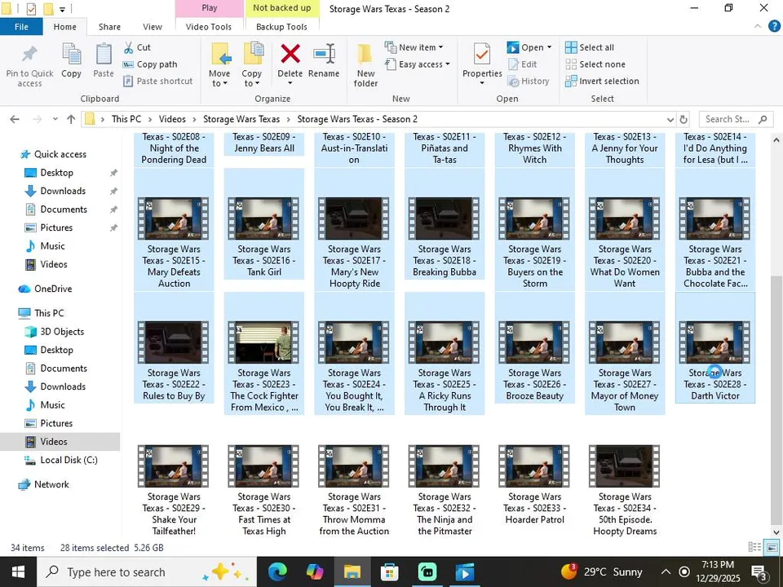Select Quick access in navigation pane
This screenshot has height=587, width=783.
pos(53,154)
